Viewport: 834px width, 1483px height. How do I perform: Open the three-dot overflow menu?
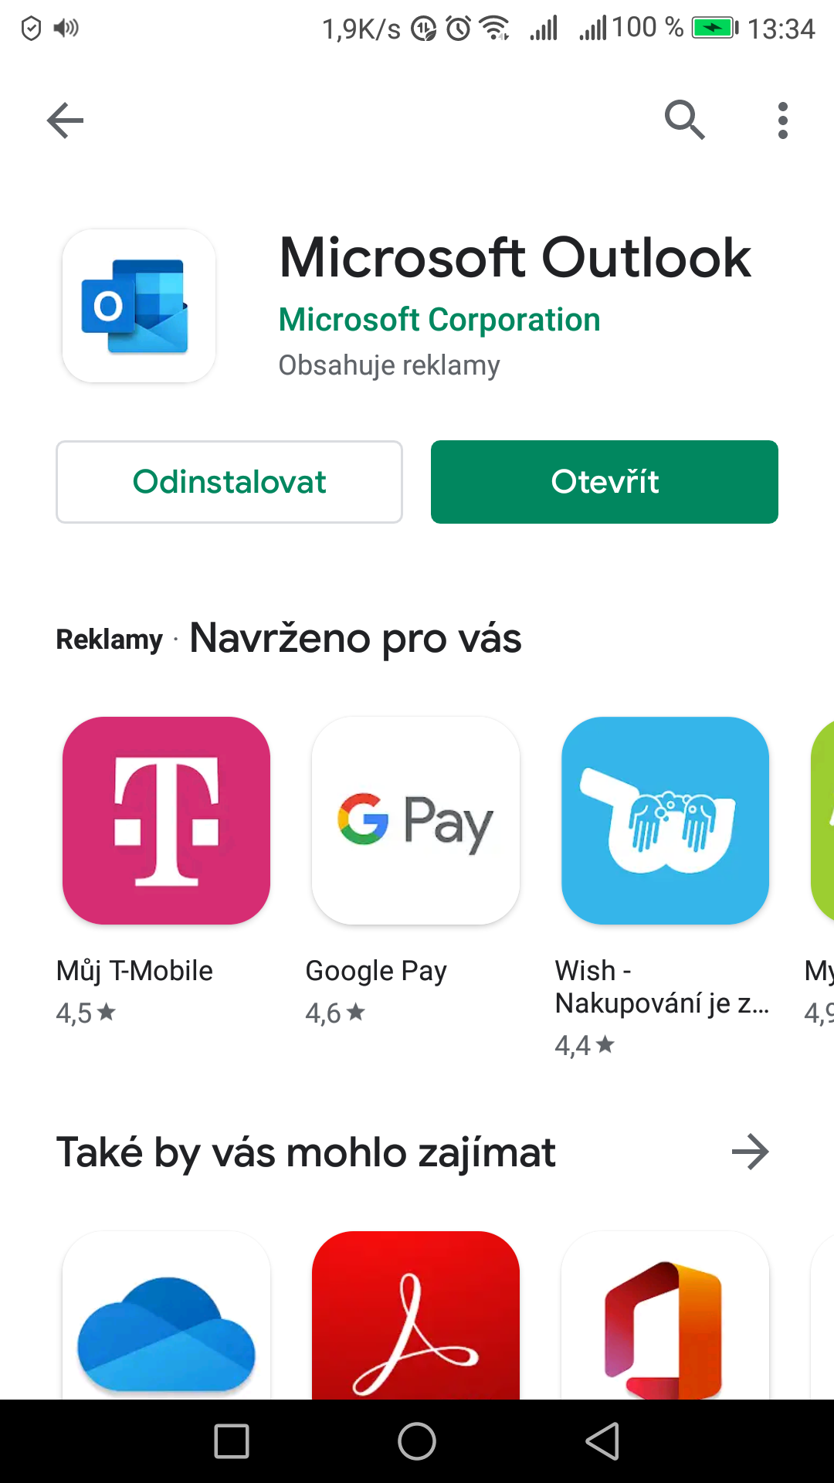(x=783, y=120)
